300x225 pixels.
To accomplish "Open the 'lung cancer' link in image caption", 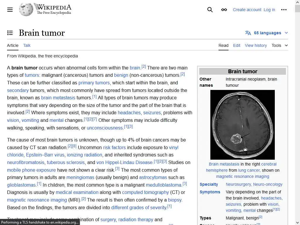I will click(x=249, y=170).
